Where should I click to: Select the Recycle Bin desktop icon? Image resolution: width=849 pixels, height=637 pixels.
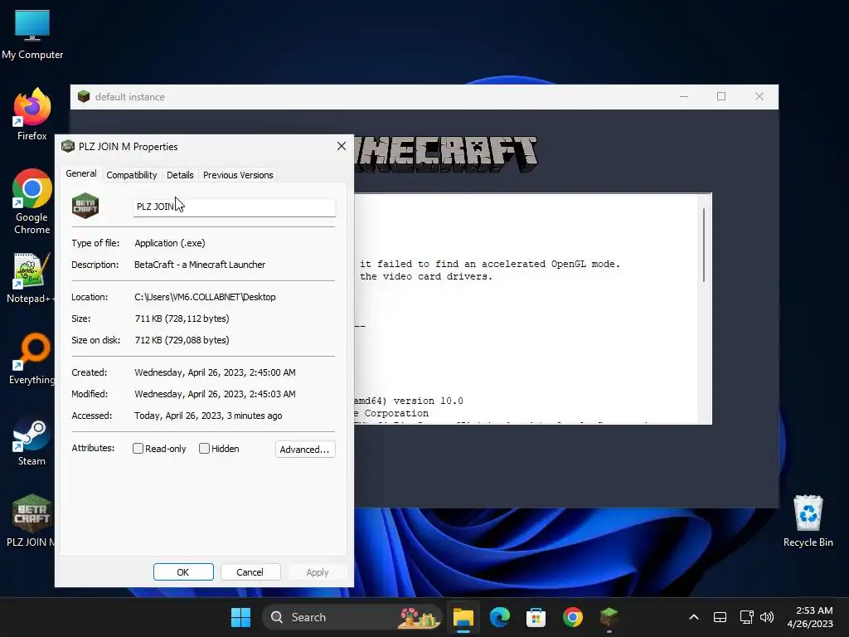pos(808,521)
